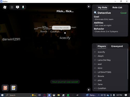Select player #6 LIF3M4TT3RS

click(x=110, y=72)
